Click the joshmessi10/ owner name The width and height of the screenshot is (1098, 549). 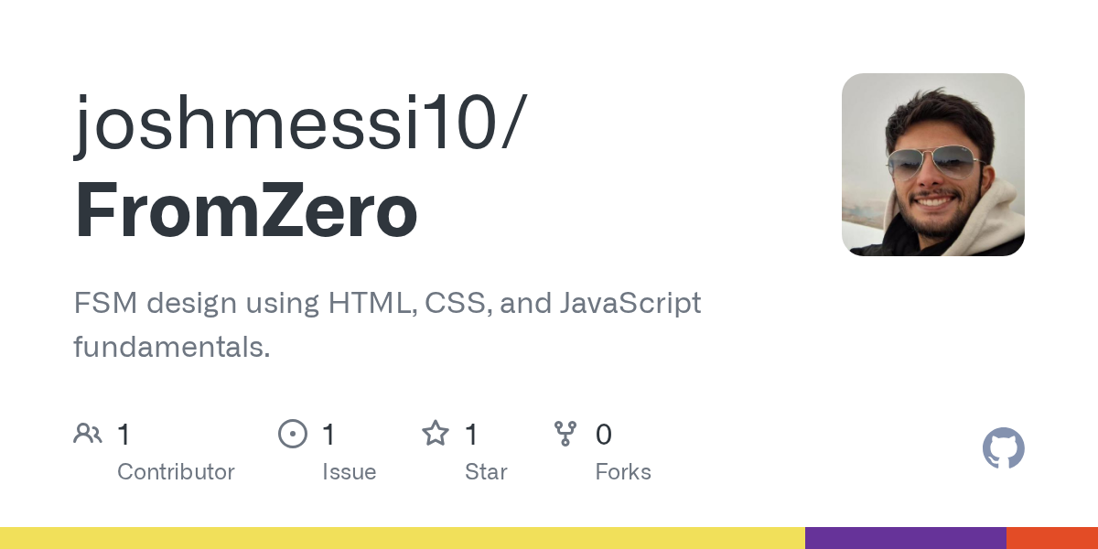(x=300, y=122)
